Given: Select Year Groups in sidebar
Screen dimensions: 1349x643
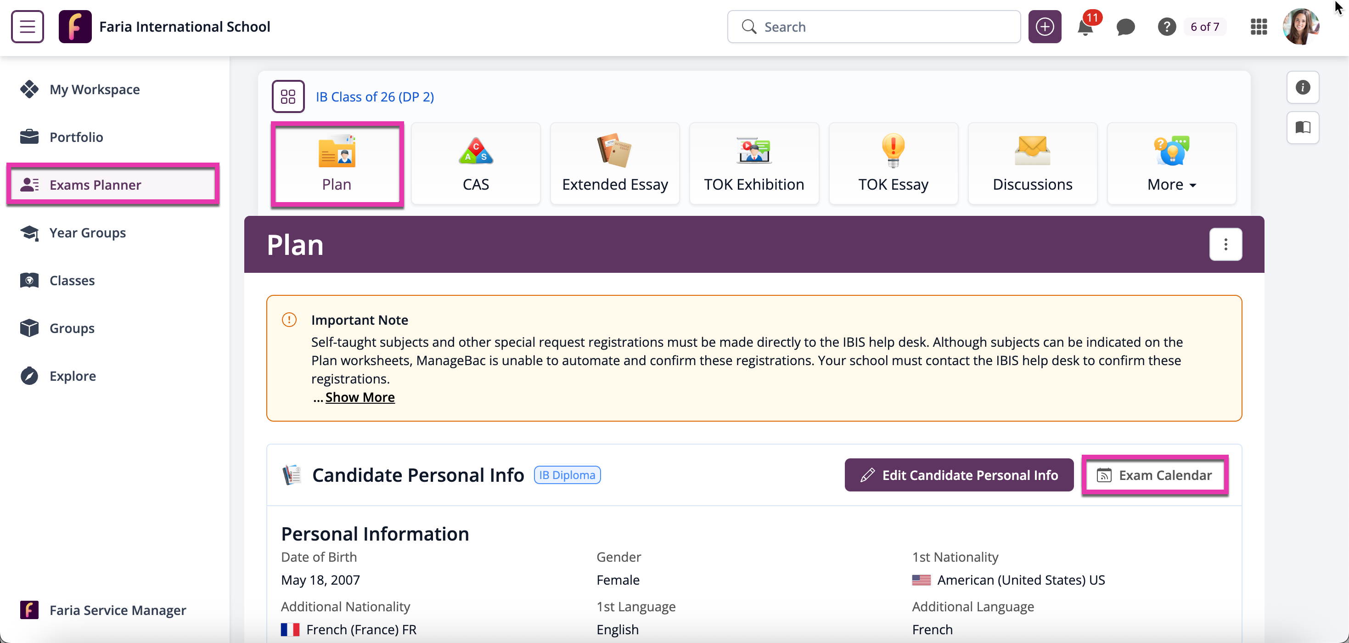Looking at the screenshot, I should [87, 232].
